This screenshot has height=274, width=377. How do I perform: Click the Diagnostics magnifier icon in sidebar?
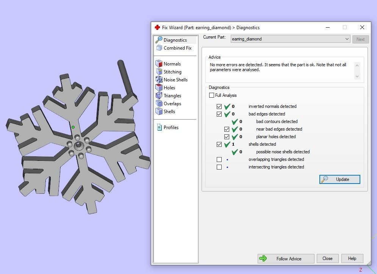coord(159,40)
